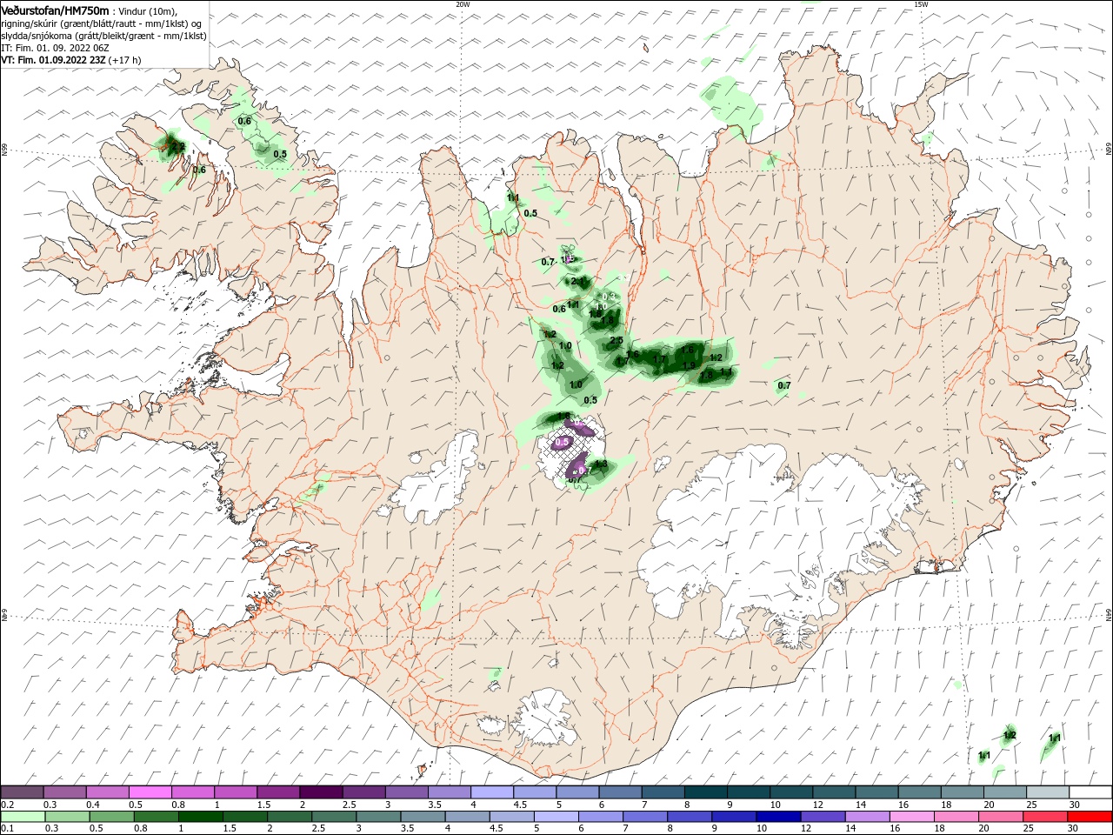Click the '20W' longitude label at the top
This screenshot has height=835, width=1113.
463,4
